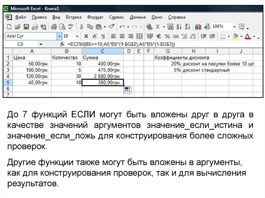
Task: Align text left
Action: (x=113, y=36)
